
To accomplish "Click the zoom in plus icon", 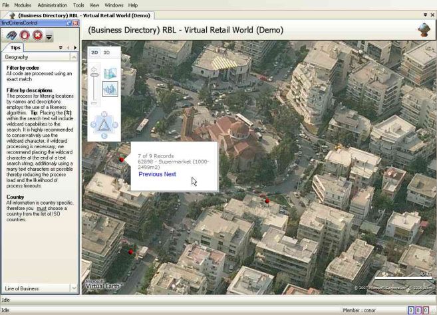I will click(x=94, y=69).
